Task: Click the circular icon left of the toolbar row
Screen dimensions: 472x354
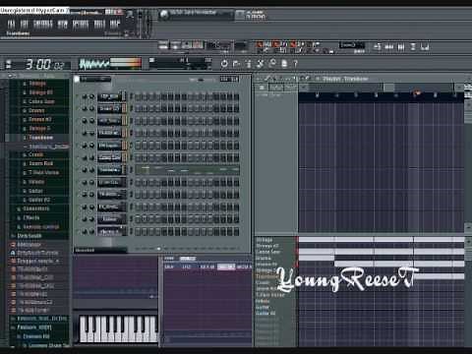Action: (x=224, y=63)
